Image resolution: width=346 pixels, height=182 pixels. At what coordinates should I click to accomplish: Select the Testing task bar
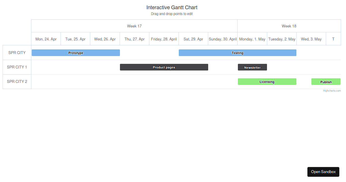(237, 53)
